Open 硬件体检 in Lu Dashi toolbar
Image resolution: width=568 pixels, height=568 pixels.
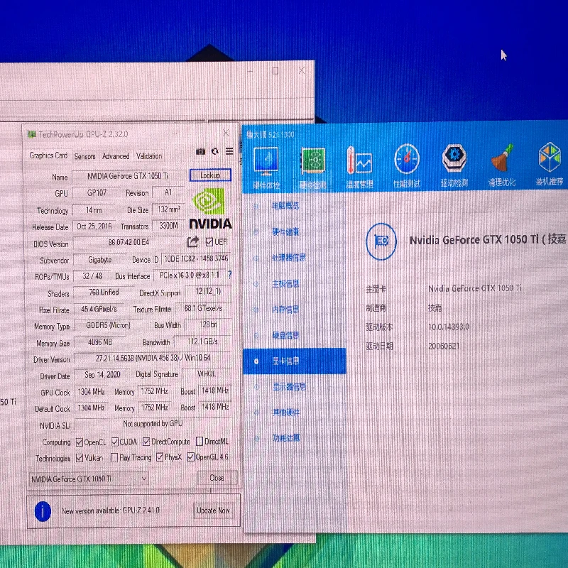266,168
